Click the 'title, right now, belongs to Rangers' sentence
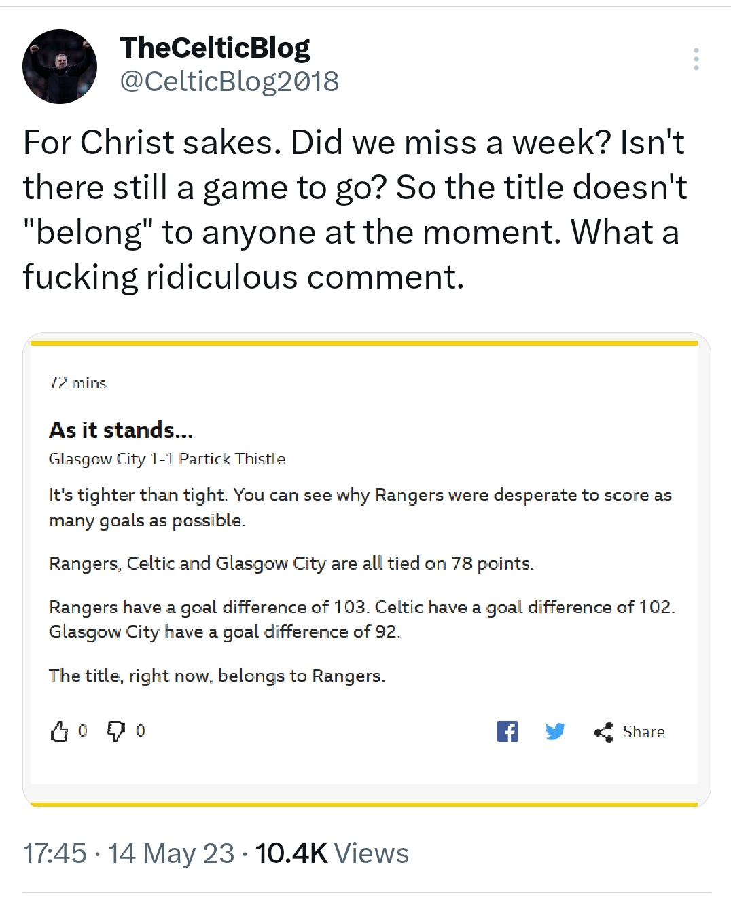The width and height of the screenshot is (731, 903). [217, 676]
